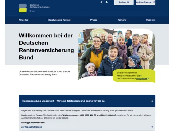Viewport: 174px width, 131px height.
Task: Click the magnifier icon in Suchen button
Action: (128, 2)
